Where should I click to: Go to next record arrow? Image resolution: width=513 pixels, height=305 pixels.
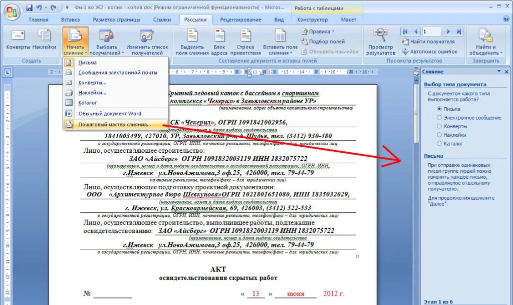pyautogui.click(x=448, y=32)
